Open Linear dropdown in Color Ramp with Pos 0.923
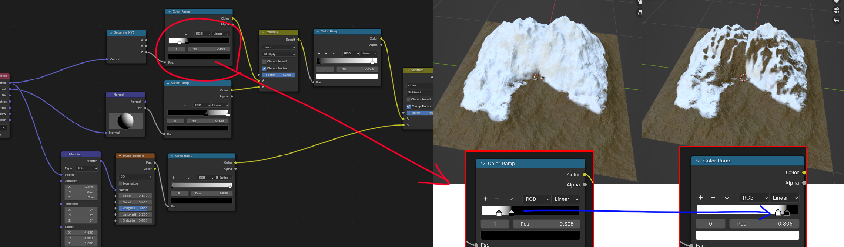 tap(369, 54)
